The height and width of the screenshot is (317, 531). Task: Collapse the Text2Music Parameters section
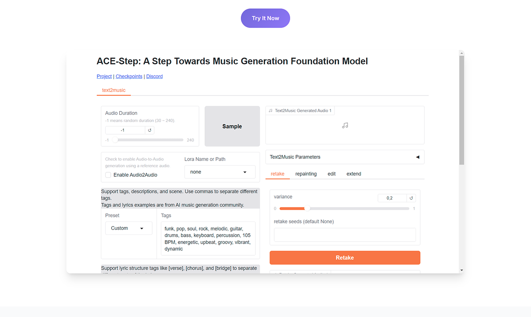click(x=417, y=157)
